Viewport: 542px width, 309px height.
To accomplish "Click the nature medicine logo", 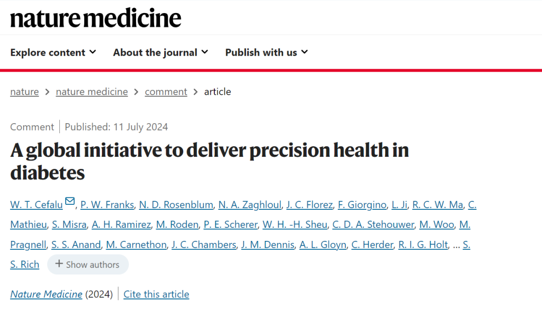I will [x=96, y=18].
